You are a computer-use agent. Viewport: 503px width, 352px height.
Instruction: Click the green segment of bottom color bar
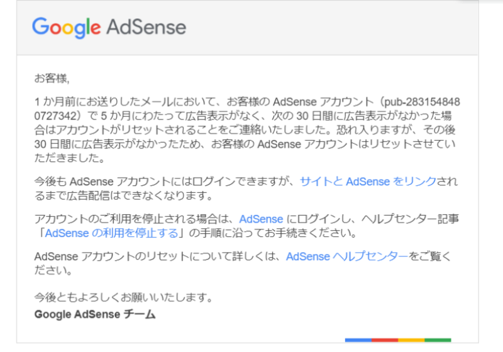[x=438, y=340]
